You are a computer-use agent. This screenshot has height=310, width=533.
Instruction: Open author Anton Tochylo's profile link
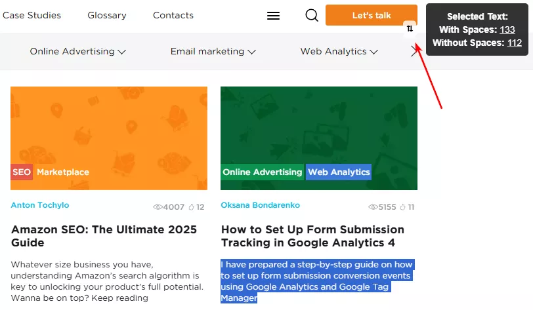[40, 205]
